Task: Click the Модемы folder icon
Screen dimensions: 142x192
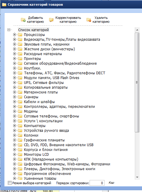Action: [x=20, y=111]
